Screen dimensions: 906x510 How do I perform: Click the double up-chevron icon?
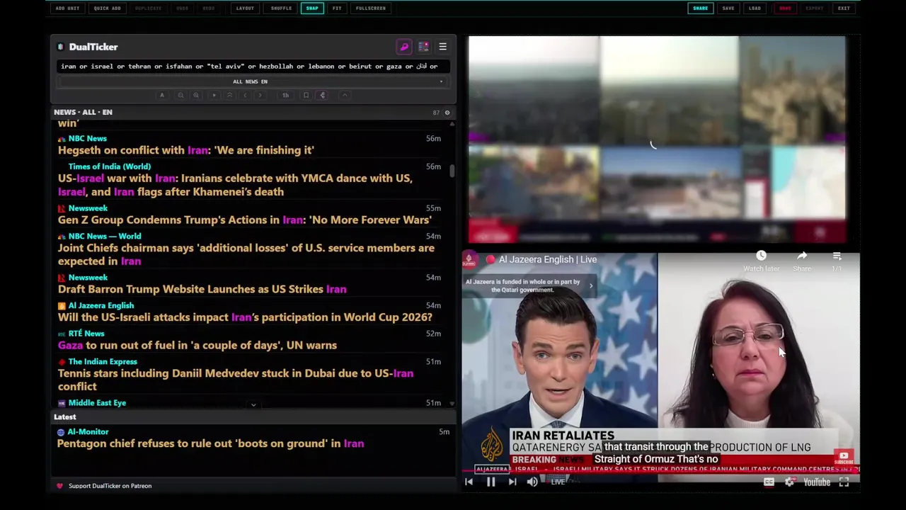pyautogui.click(x=229, y=96)
